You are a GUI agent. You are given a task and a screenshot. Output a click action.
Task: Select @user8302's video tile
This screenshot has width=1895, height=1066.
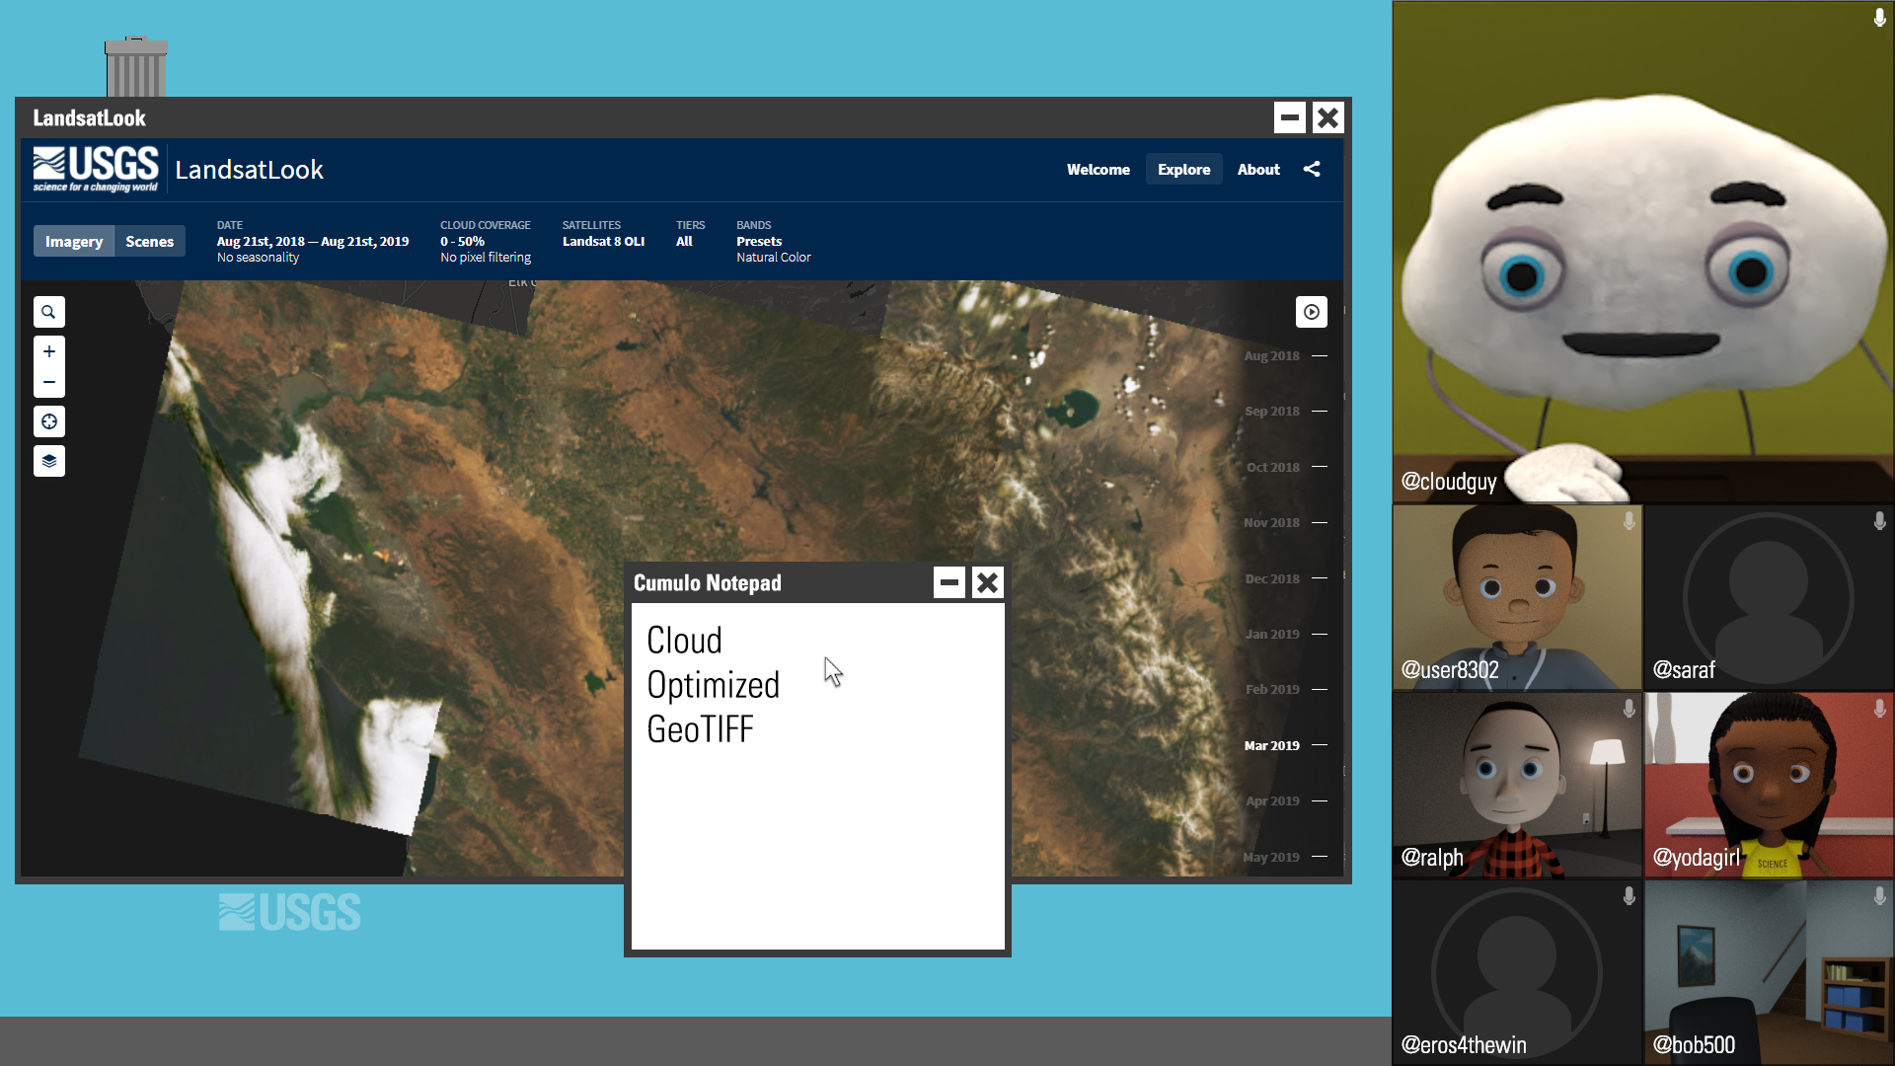click(x=1518, y=597)
